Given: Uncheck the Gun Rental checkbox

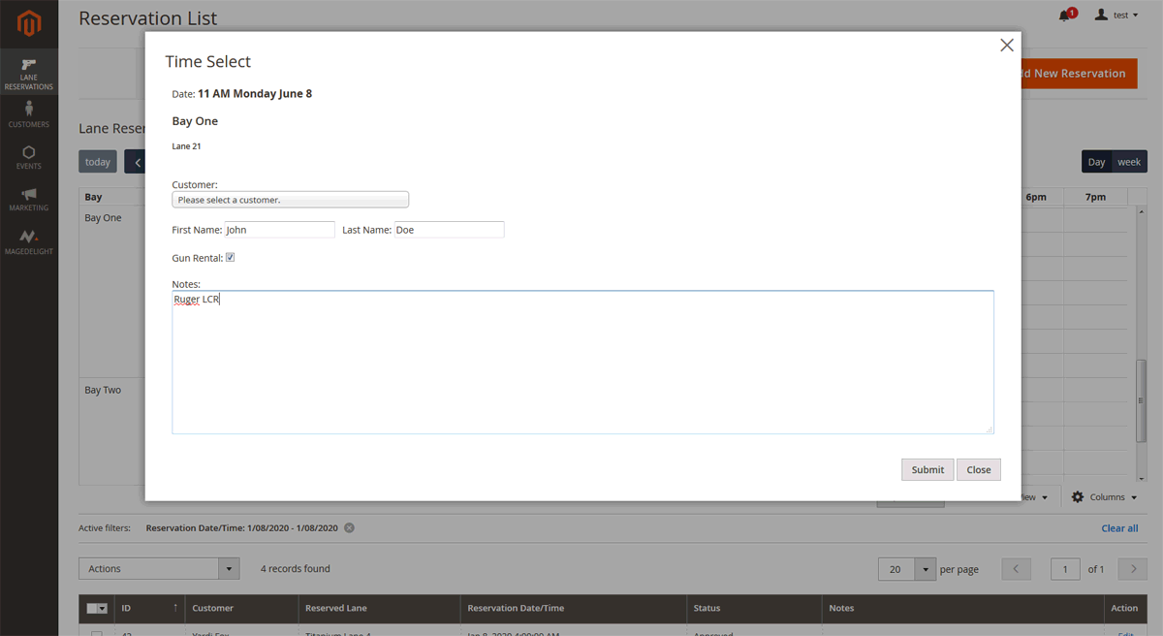Looking at the screenshot, I should tap(230, 258).
